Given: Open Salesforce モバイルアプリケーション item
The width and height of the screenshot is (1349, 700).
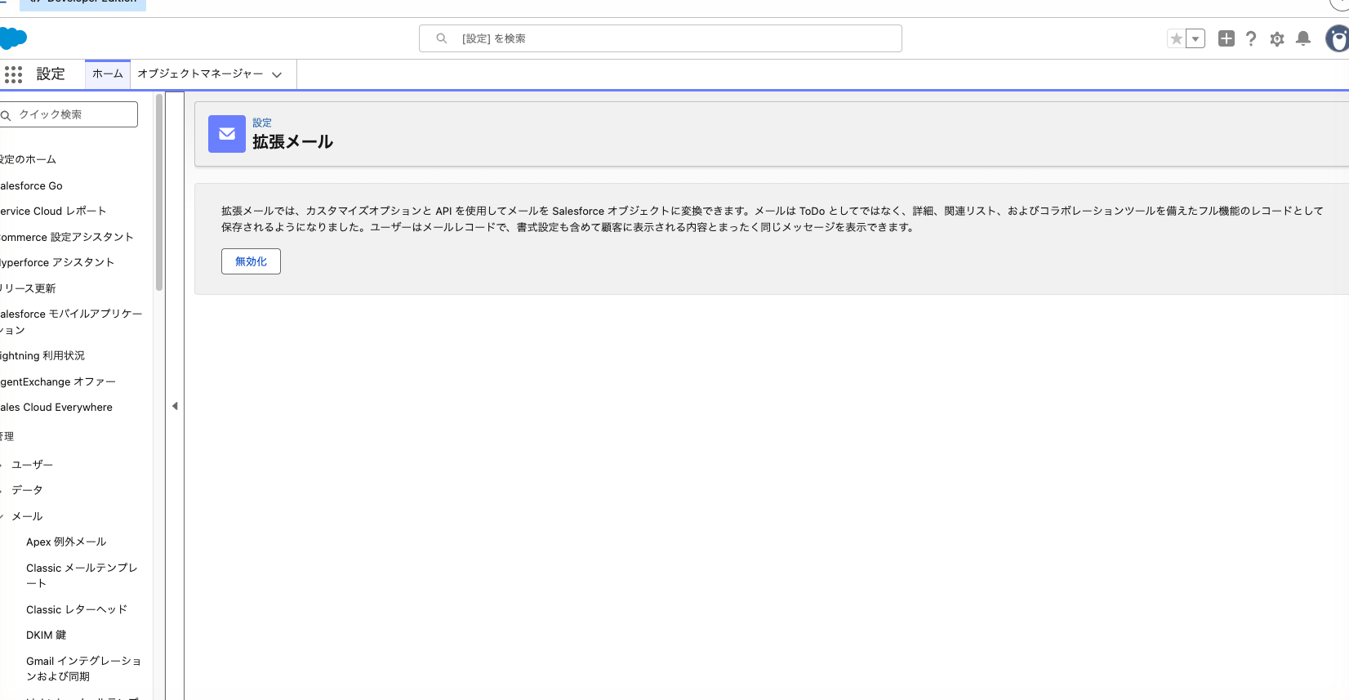Looking at the screenshot, I should 71,322.
